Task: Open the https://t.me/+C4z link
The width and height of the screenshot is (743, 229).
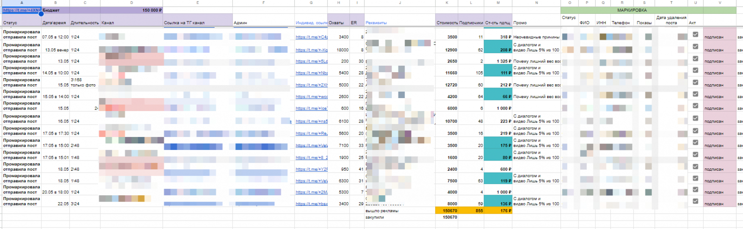Action: tap(312, 37)
